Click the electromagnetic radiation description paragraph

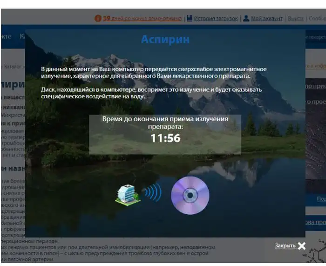[154, 72]
